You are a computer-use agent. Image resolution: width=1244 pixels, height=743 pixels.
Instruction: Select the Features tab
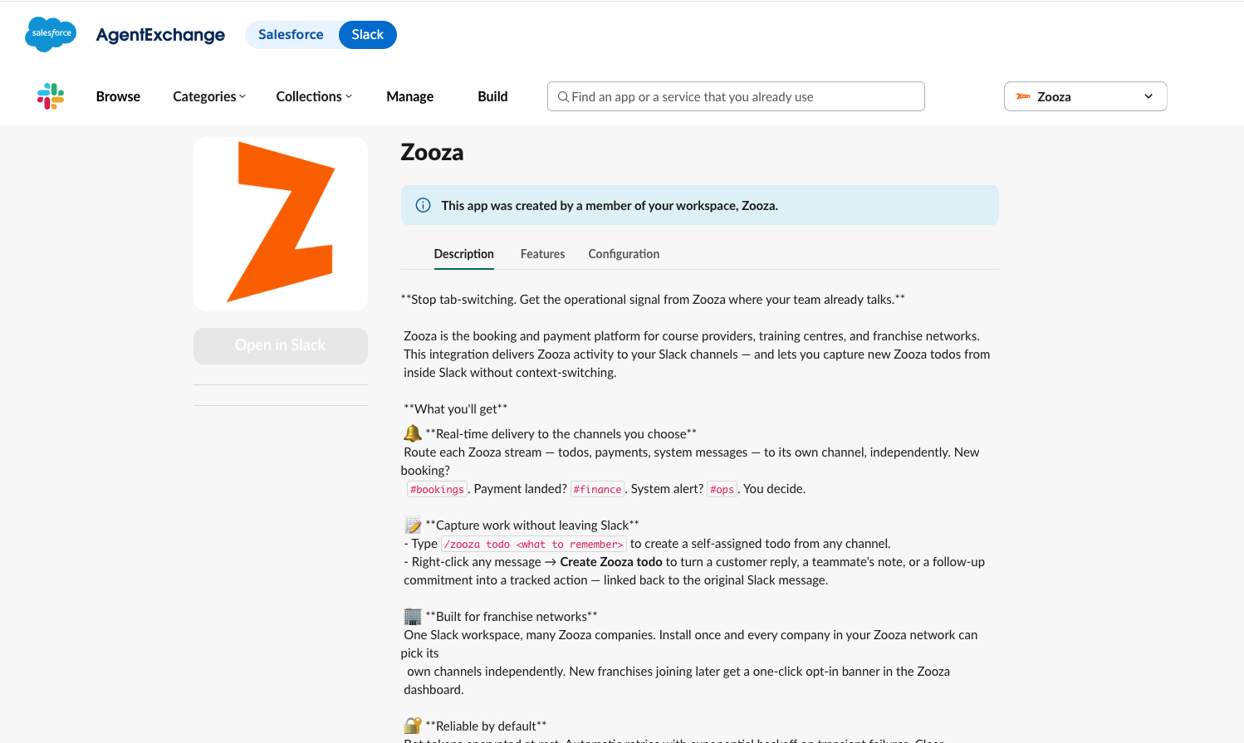[x=542, y=254]
